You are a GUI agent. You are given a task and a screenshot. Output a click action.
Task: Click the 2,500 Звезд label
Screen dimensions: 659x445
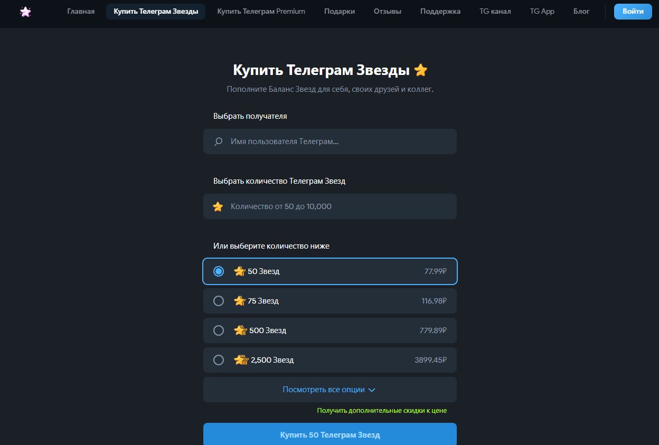(x=272, y=360)
